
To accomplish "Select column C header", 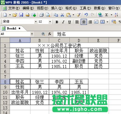I will click(59, 40).
